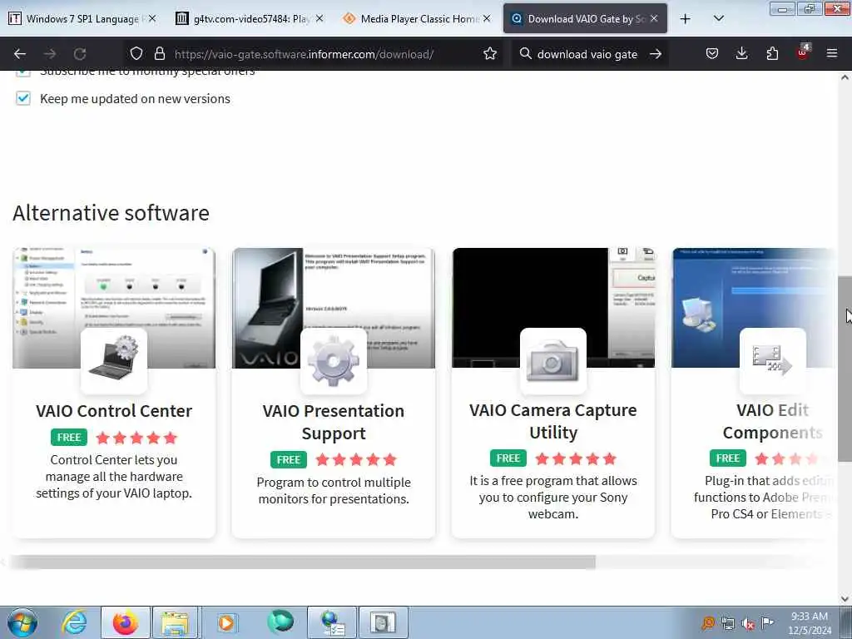Bookmark this page with the star
Image resolution: width=852 pixels, height=639 pixels.
pyautogui.click(x=490, y=53)
